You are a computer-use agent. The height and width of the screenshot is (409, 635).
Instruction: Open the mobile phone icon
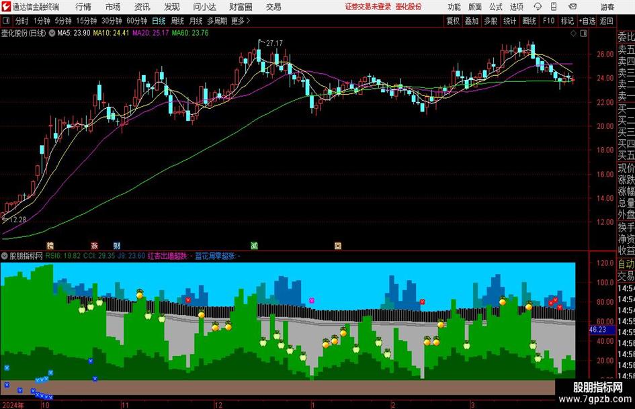tap(554, 7)
